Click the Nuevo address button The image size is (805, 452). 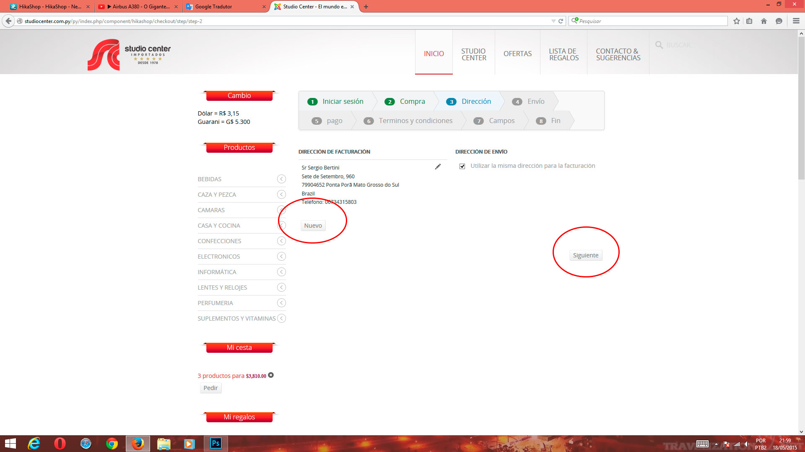click(313, 226)
